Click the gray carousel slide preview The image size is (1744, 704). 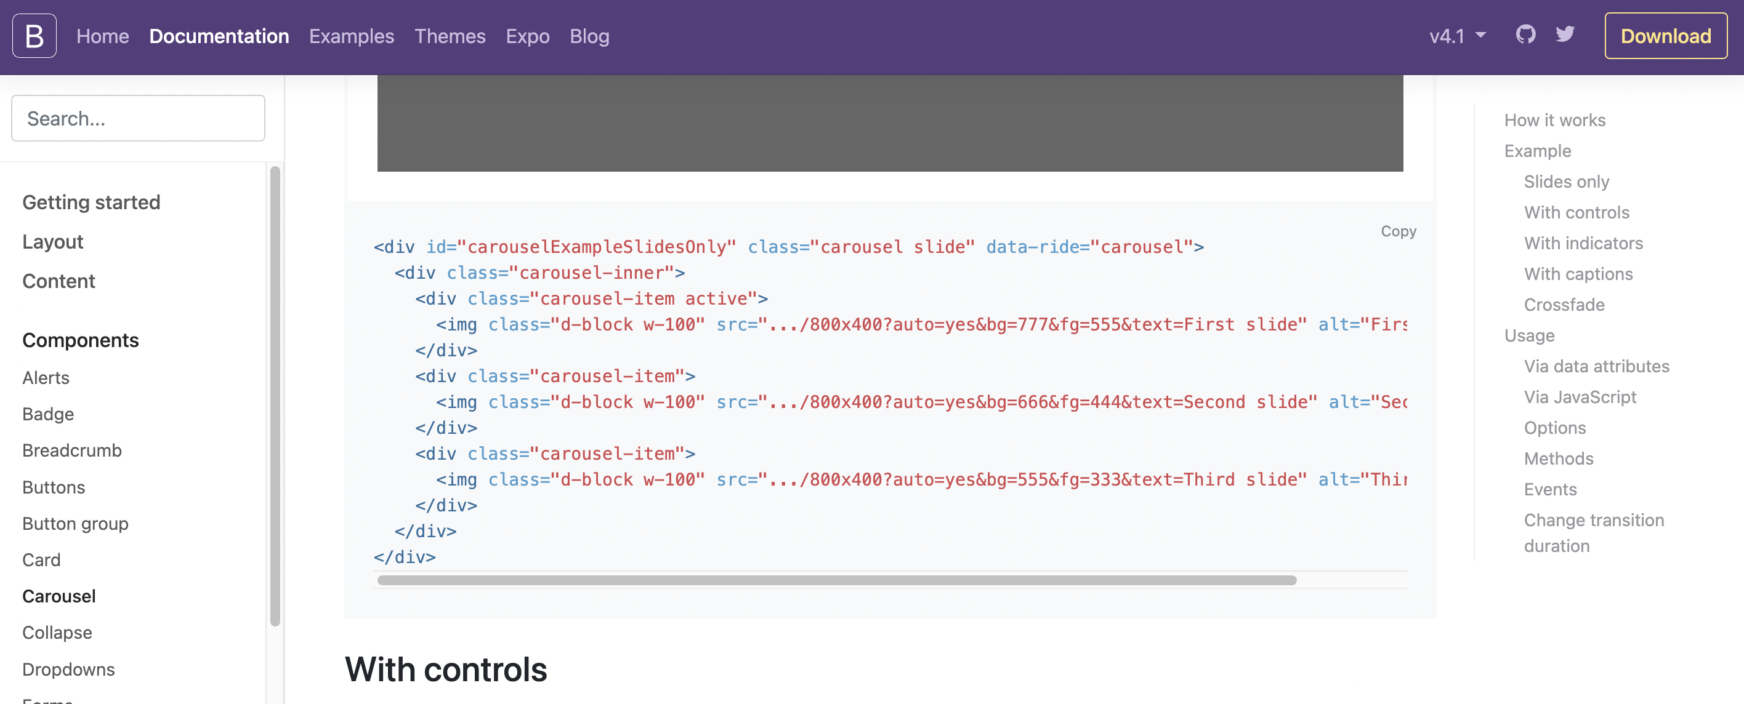(890, 122)
